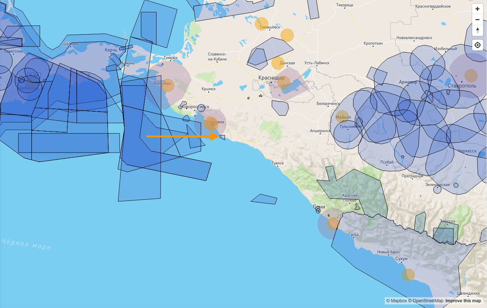Click the Славянск-на-Кубани label
487x308 pixels.
point(217,57)
